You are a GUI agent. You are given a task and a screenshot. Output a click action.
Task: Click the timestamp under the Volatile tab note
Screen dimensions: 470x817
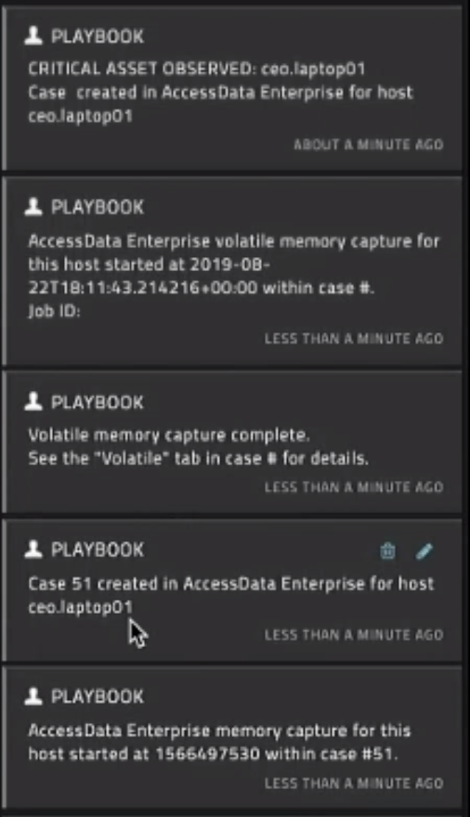pos(354,487)
